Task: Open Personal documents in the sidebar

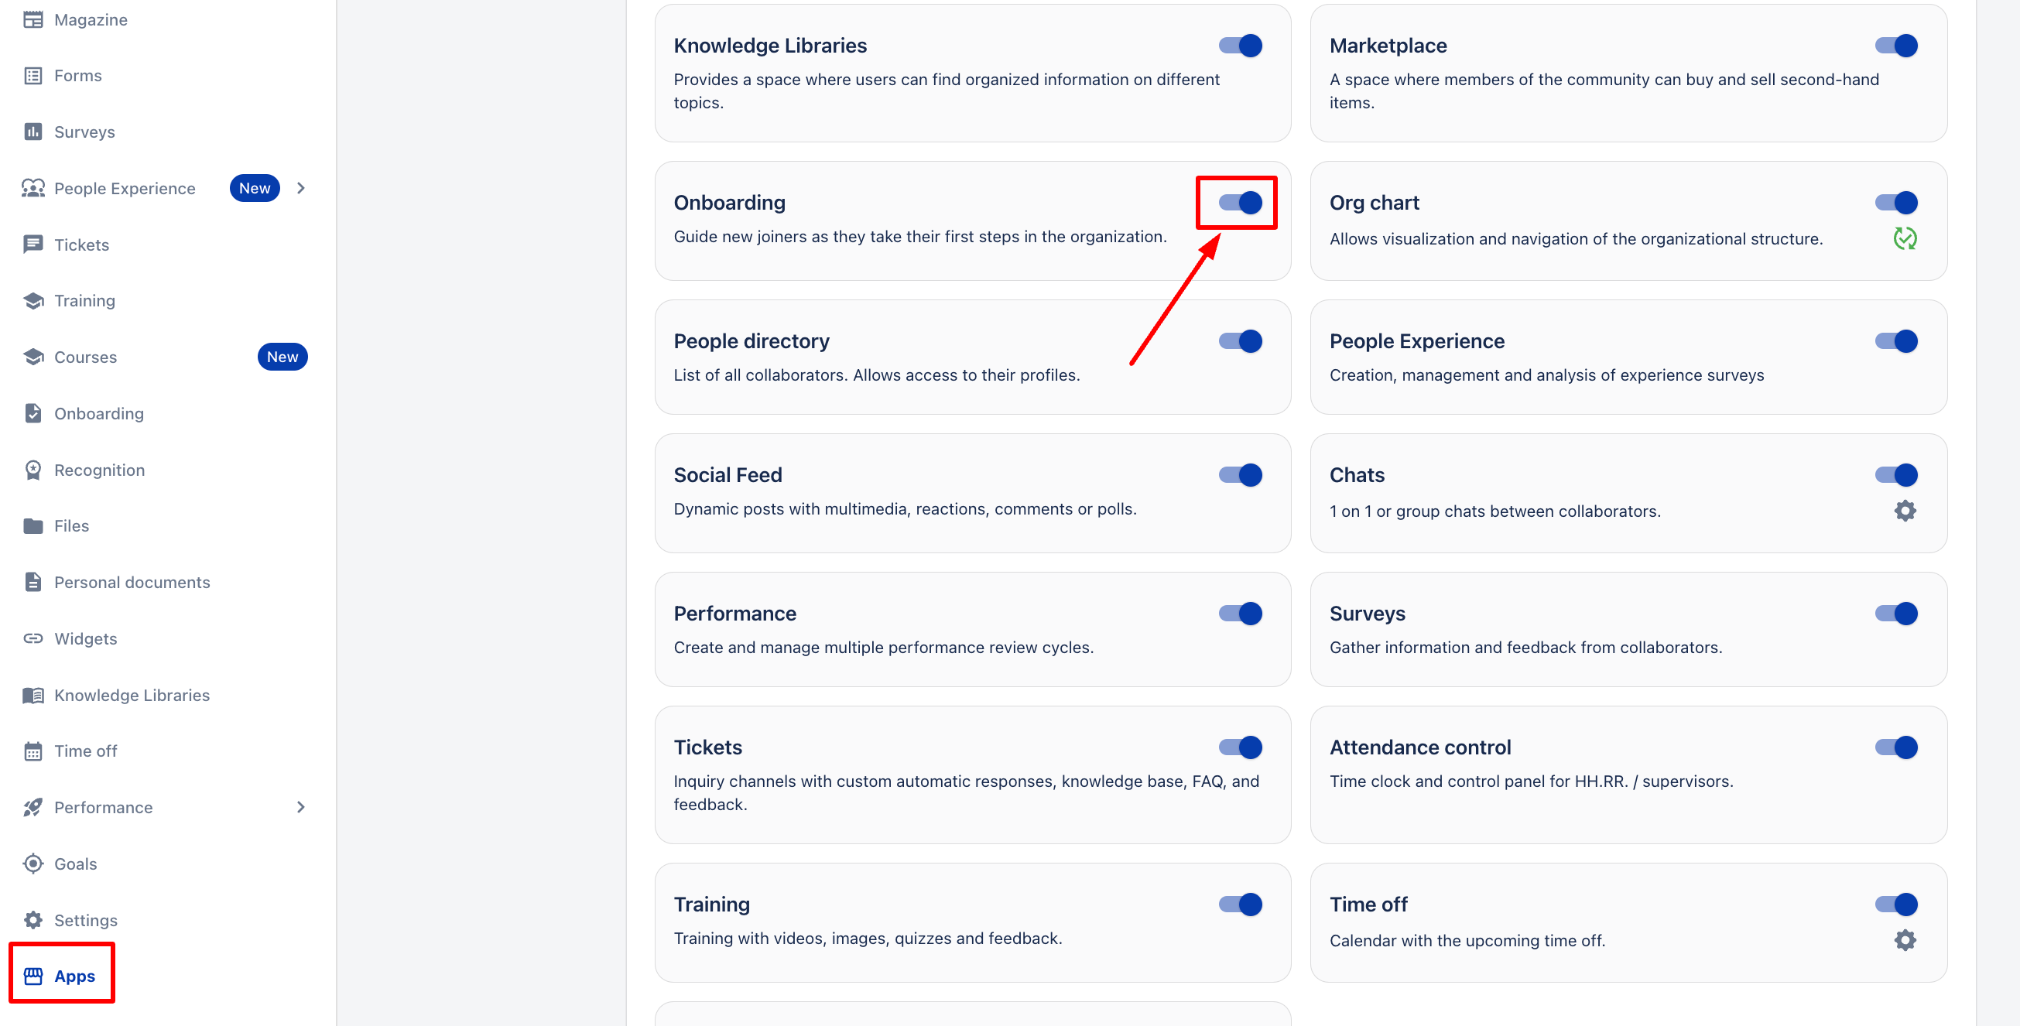Action: coord(132,583)
